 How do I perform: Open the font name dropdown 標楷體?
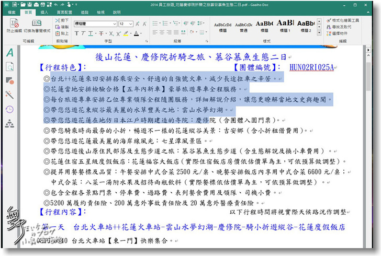pyautogui.click(x=94, y=24)
